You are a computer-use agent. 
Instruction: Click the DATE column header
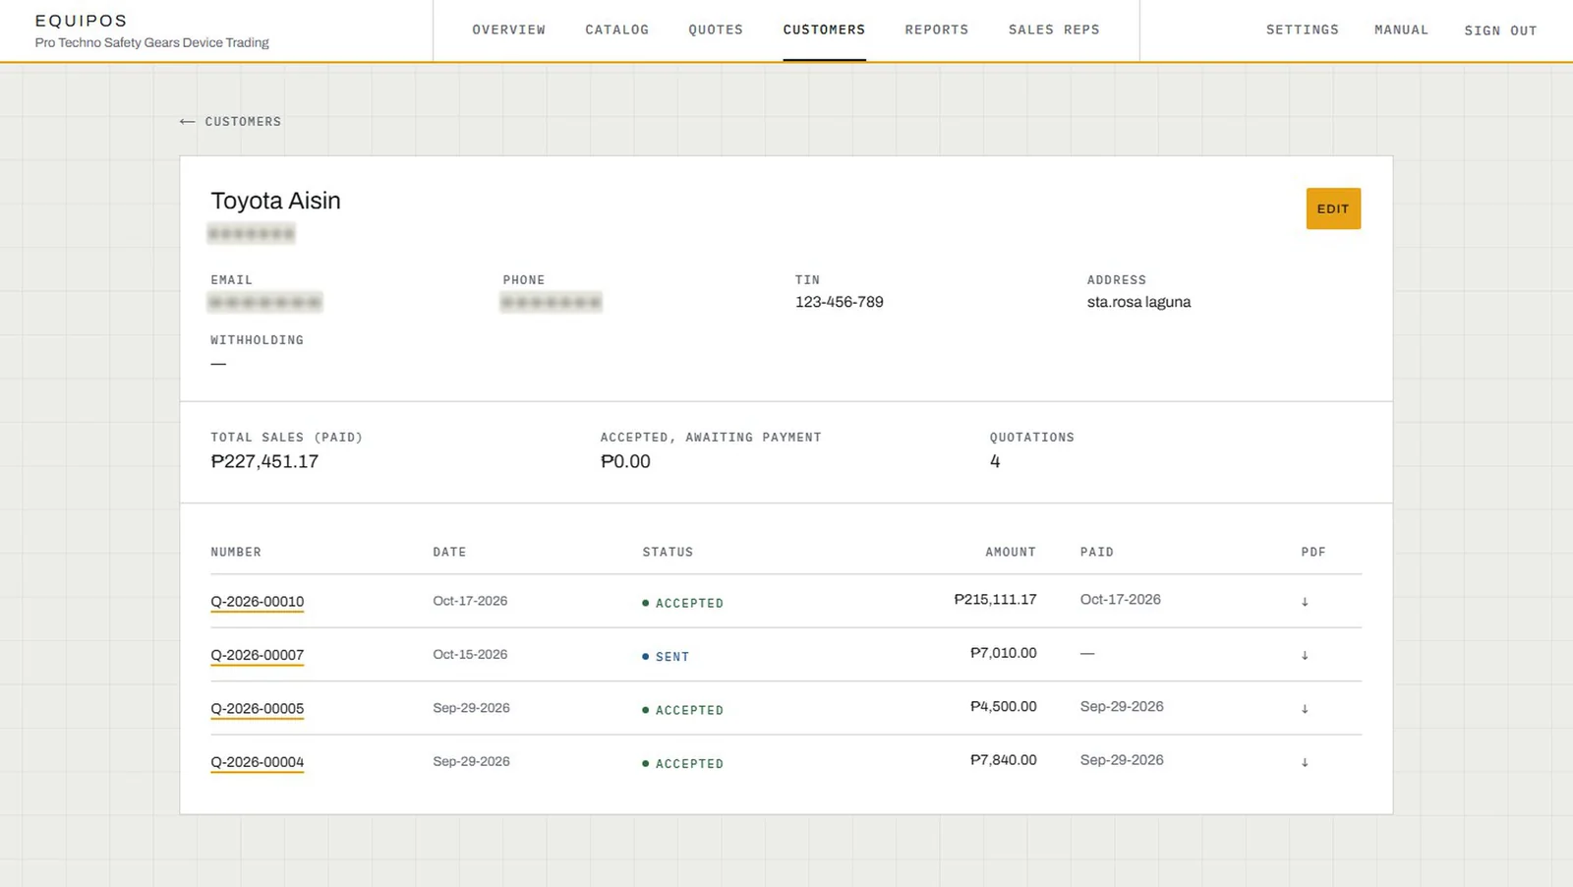[449, 552]
